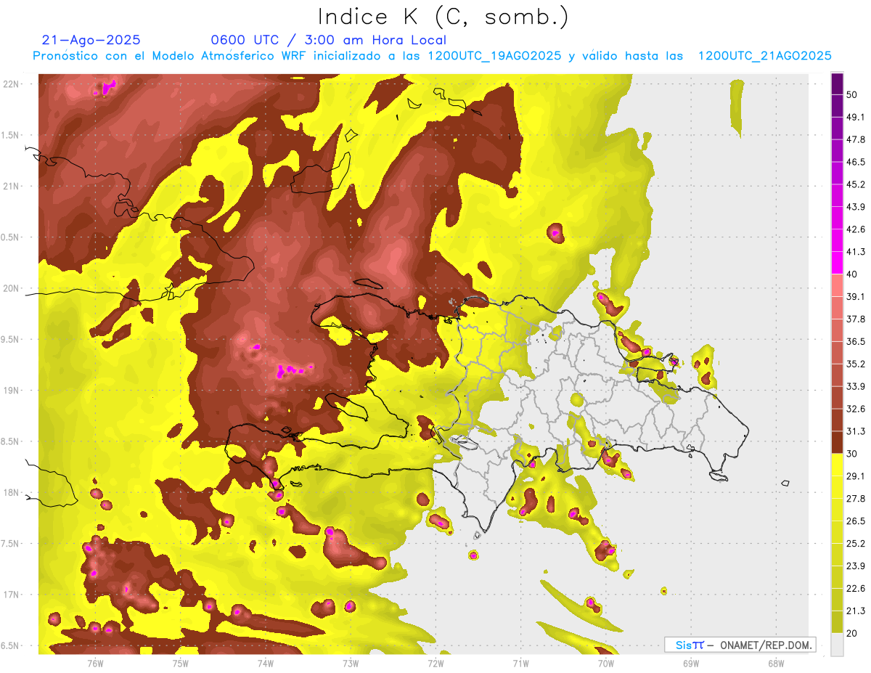Click the "70W" longitude label

tap(605, 663)
